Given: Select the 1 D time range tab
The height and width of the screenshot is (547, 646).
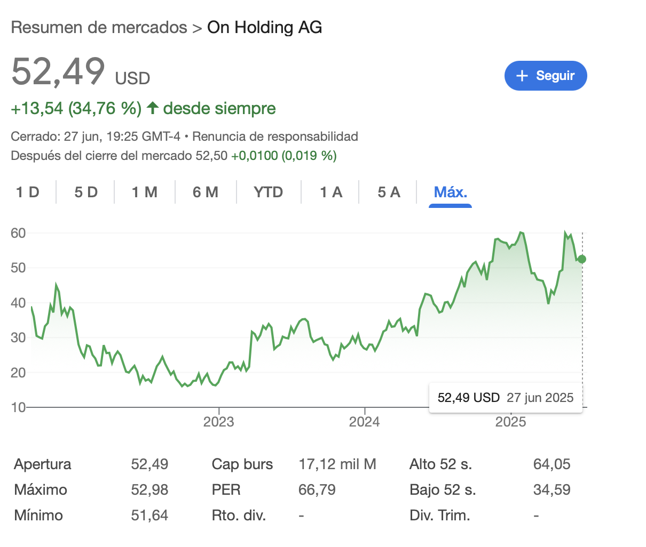Looking at the screenshot, I should click(28, 192).
